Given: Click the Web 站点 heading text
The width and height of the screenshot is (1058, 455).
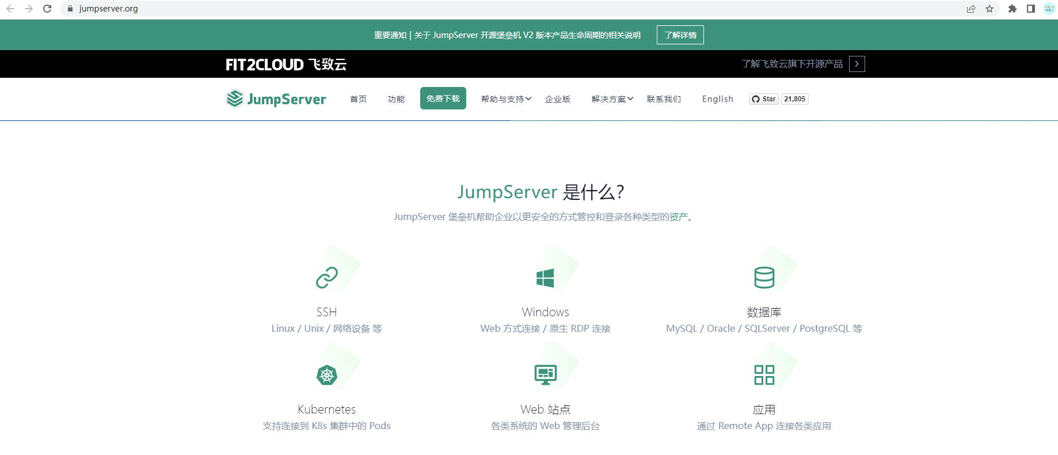Looking at the screenshot, I should click(x=545, y=409).
